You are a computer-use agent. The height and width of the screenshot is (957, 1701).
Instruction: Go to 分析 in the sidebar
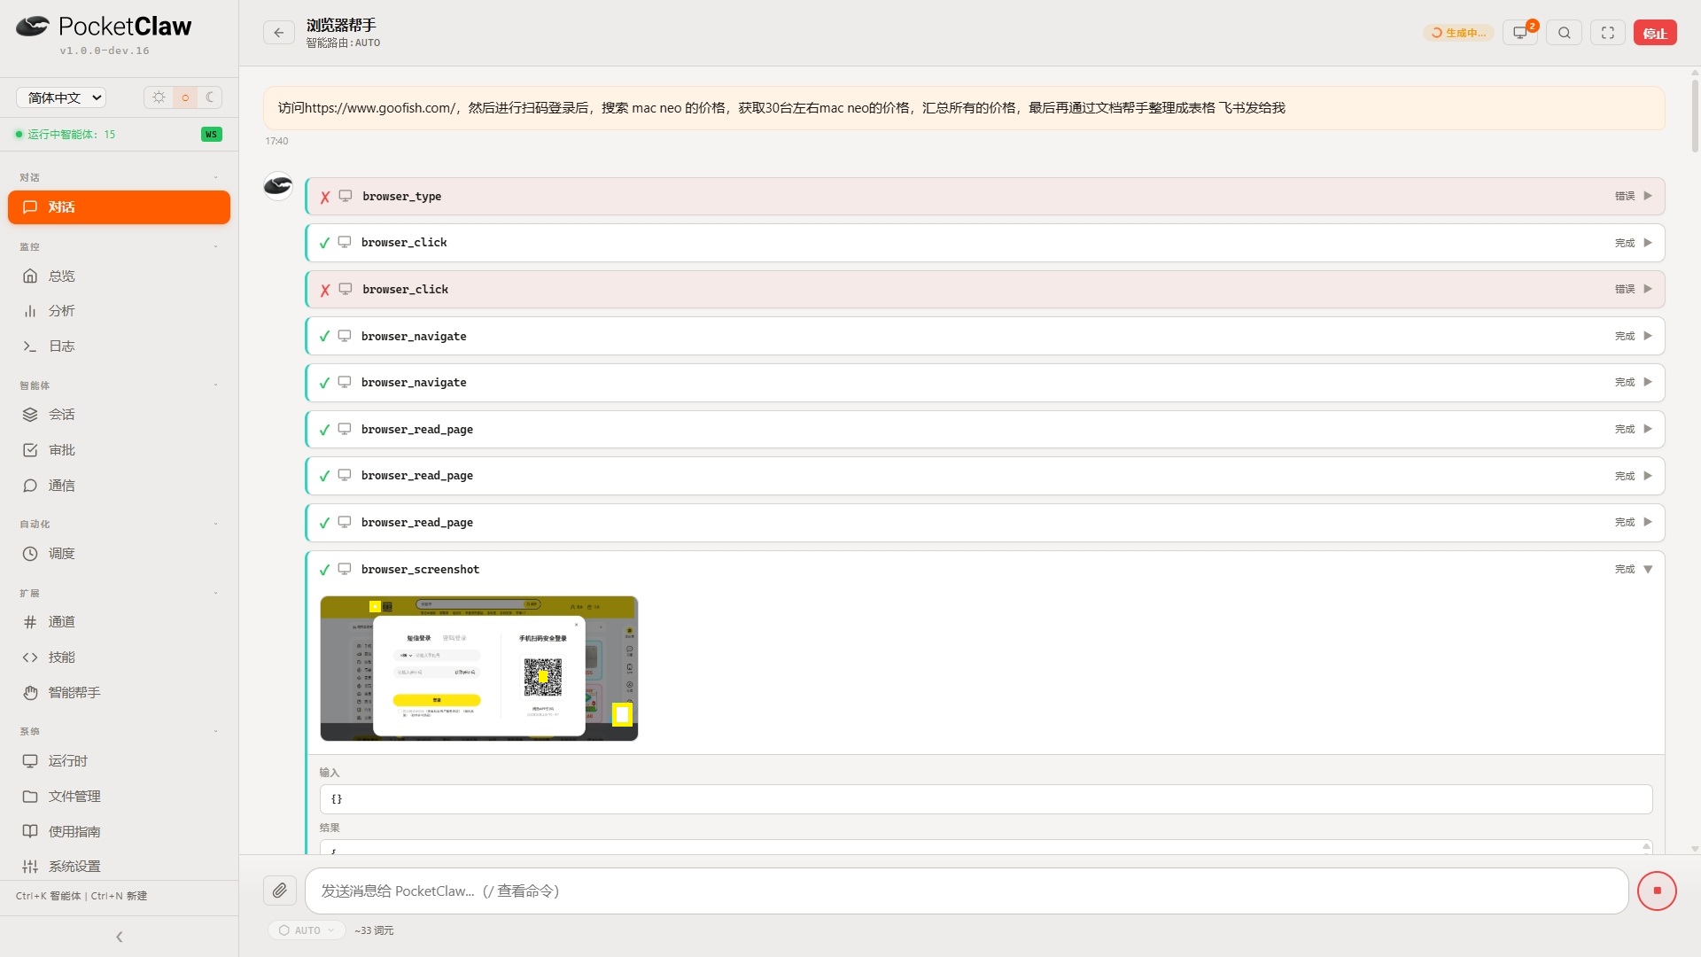119,311
